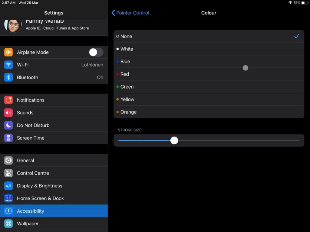Select the Wi-Fi icon in the sidebar
The width and height of the screenshot is (310, 232).
8,65
